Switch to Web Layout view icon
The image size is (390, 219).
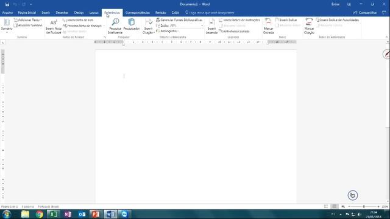(343, 206)
